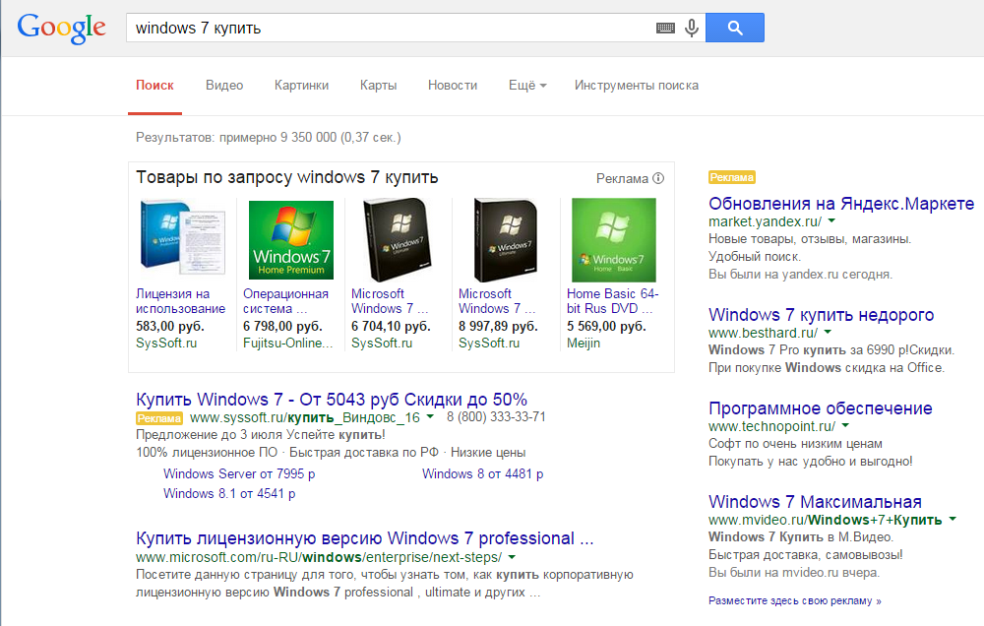
Task: Click the phone number 8 (800) 333-33-71
Action: click(496, 417)
